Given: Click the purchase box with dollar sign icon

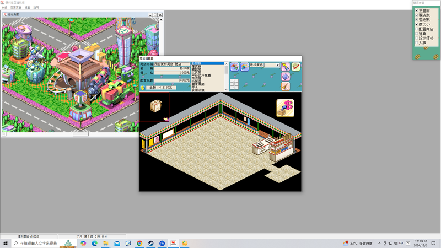Looking at the screenshot, I should pyautogui.click(x=285, y=108).
